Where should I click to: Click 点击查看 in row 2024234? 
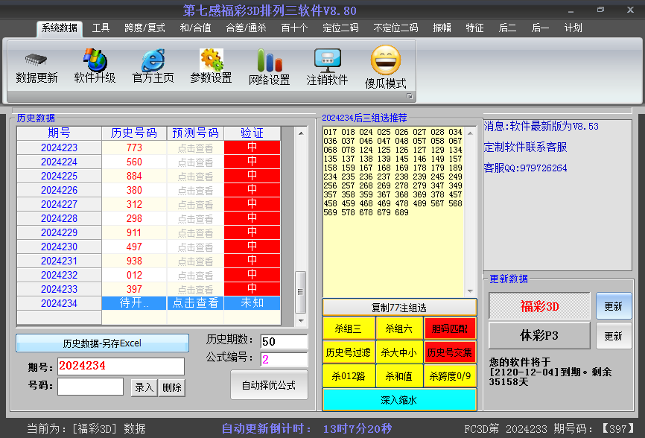coord(195,303)
